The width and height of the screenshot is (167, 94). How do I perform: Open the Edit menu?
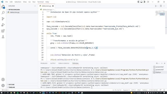click(11, 2)
